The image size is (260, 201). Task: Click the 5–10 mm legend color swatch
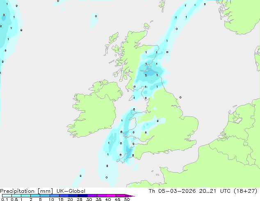[x=45, y=196]
